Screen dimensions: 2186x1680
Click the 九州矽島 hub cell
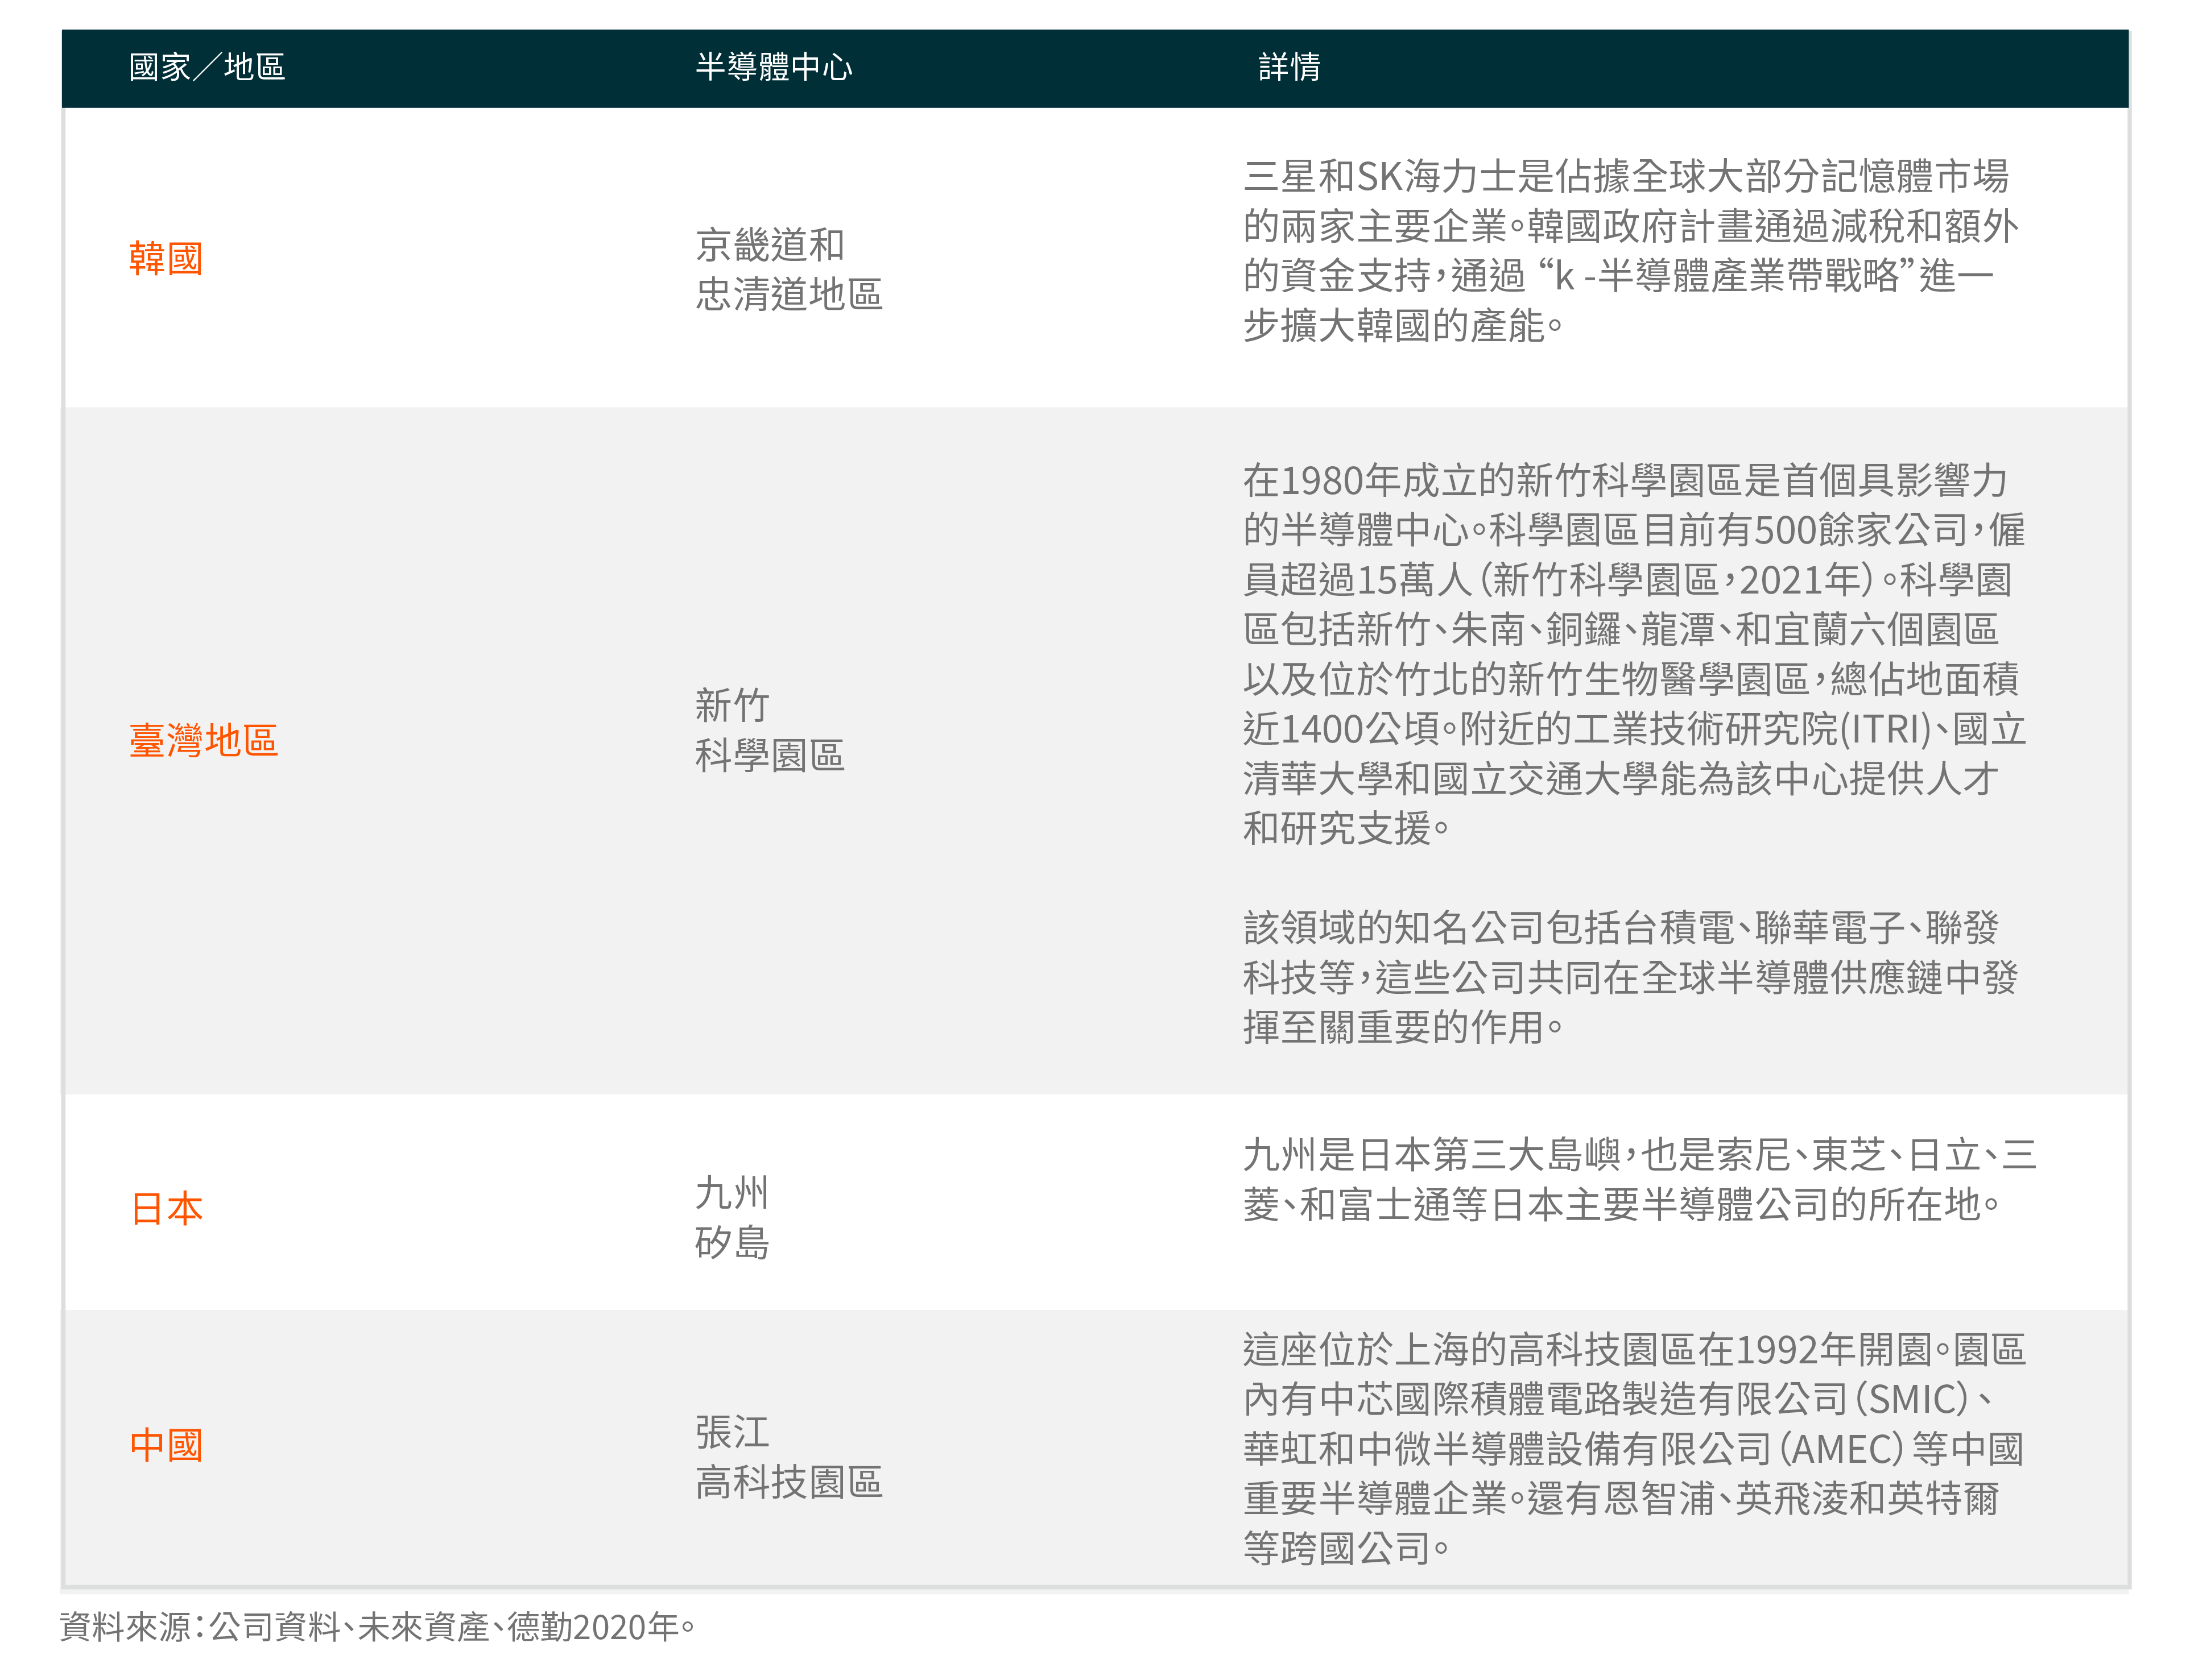click(x=732, y=1218)
